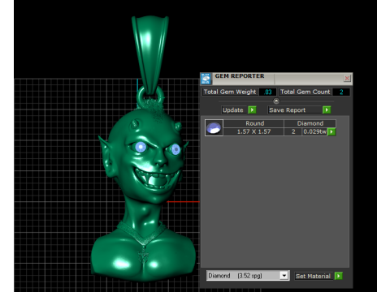The width and height of the screenshot is (390, 292).
Task: Click the green arrow after 0.029tw
Action: pos(331,131)
